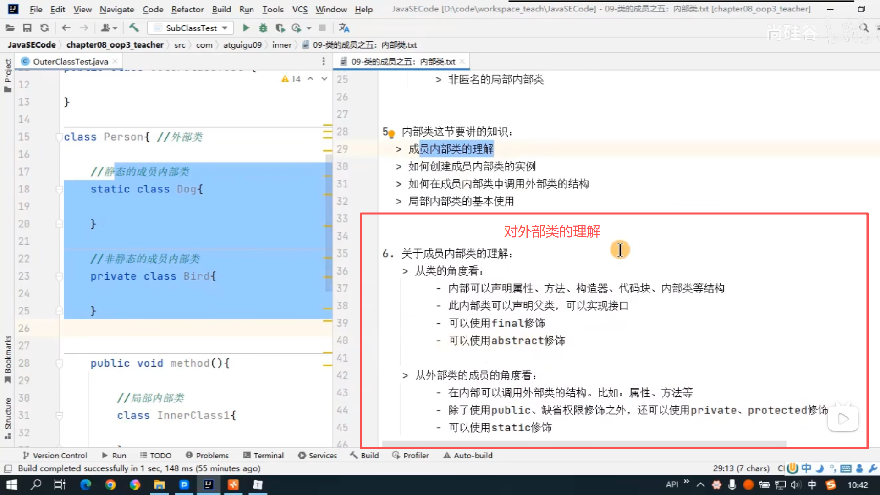Toggle the Project tool window

7,76
